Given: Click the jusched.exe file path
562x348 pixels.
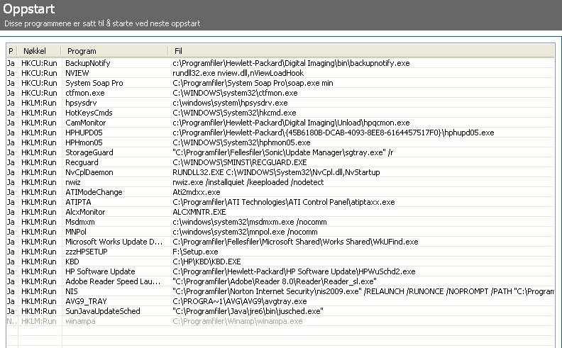Looking at the screenshot, I should pyautogui.click(x=248, y=311).
